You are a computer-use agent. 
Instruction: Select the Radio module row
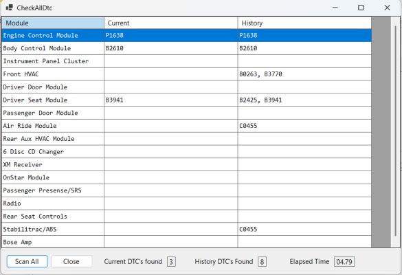(186, 203)
